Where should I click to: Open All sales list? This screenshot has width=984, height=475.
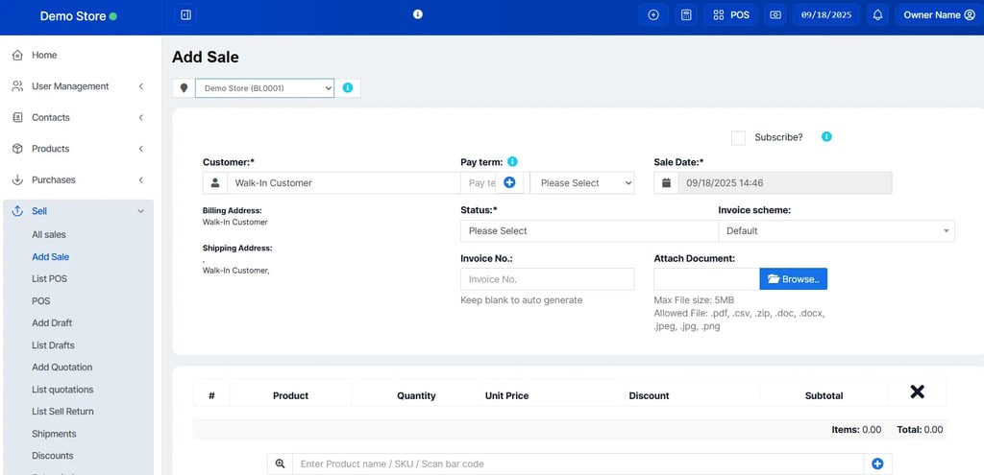49,234
